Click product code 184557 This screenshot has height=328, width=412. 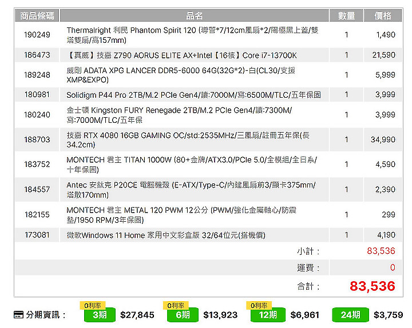click(37, 189)
